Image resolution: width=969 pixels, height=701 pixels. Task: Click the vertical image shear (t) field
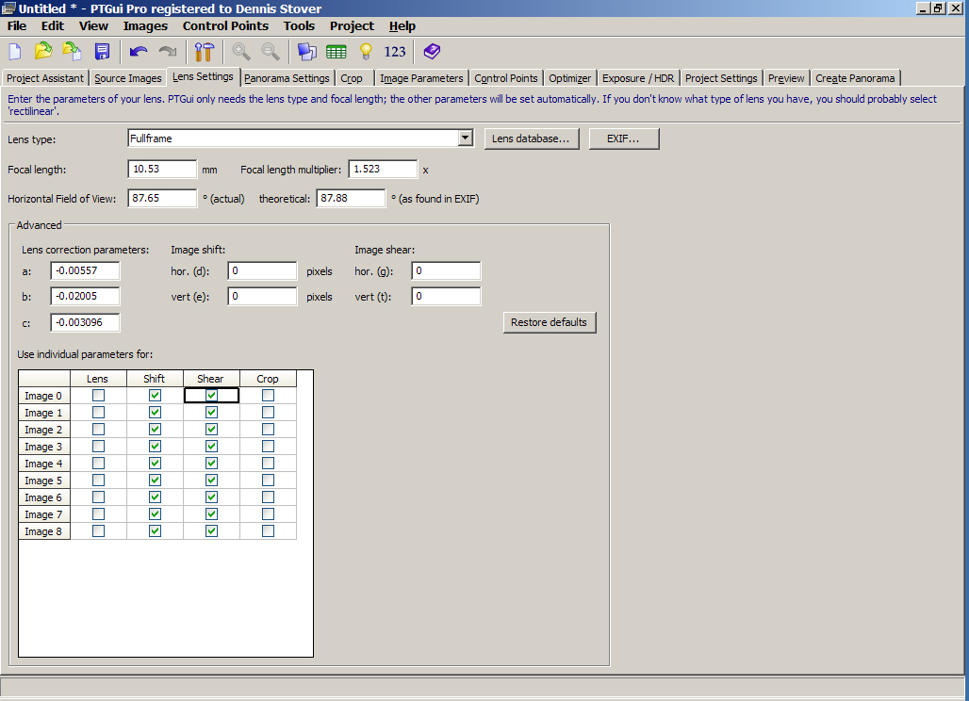pos(446,297)
